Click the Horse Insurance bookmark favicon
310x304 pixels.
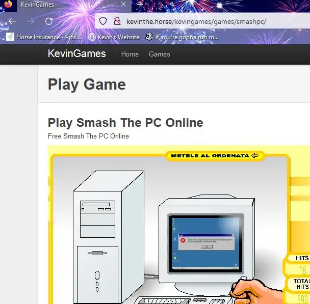coord(10,37)
